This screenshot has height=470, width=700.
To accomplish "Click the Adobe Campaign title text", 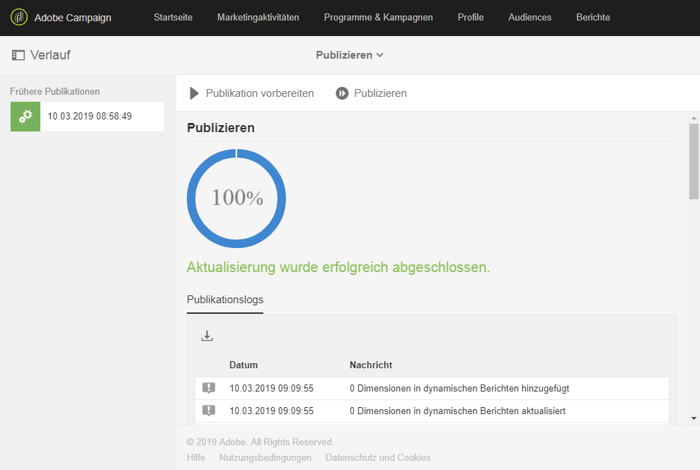I will (x=73, y=18).
